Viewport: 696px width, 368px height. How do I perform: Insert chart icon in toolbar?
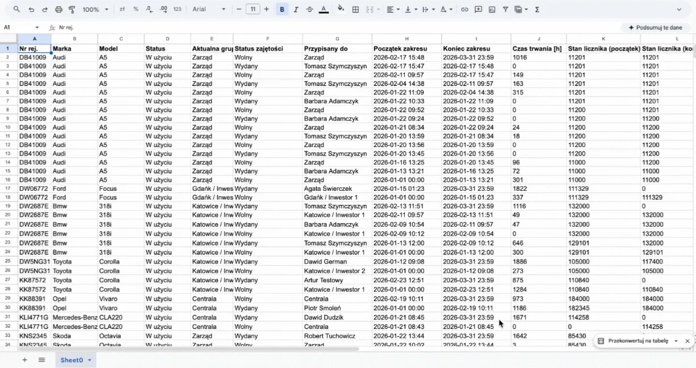(x=492, y=9)
